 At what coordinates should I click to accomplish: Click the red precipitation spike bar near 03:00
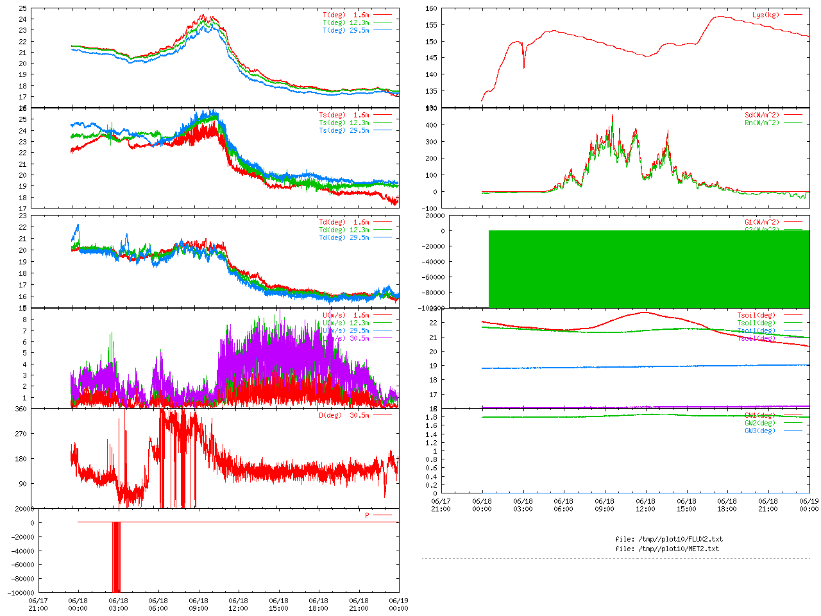116,557
